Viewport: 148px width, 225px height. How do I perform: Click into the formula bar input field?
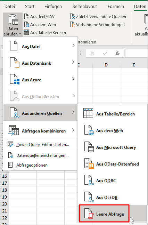[137, 53]
